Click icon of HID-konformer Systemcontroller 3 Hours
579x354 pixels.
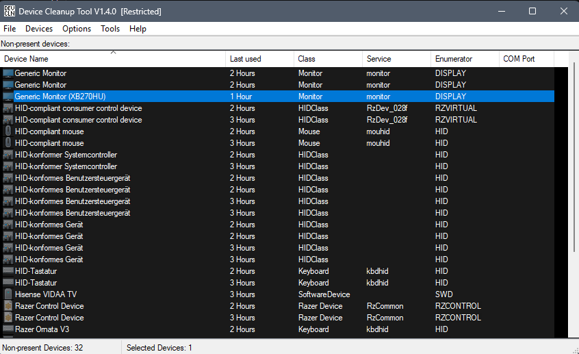[8, 166]
